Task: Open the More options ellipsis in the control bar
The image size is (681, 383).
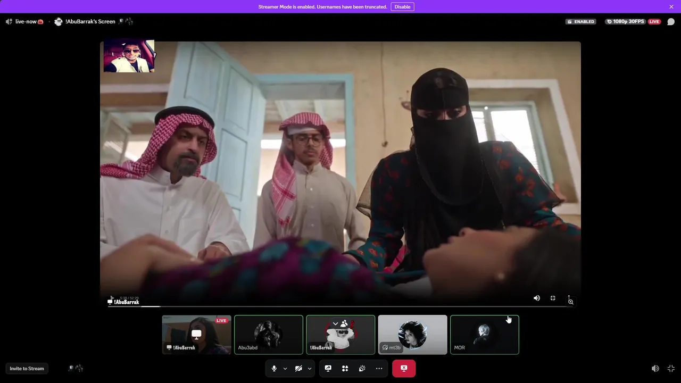Action: pyautogui.click(x=379, y=369)
